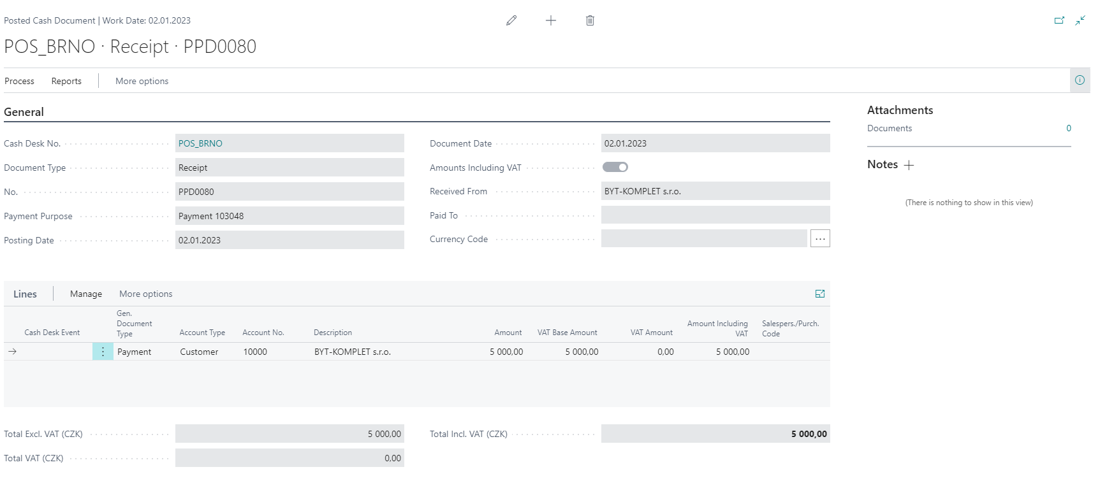1114x488 pixels.
Task: Click the Notes heading
Action: [883, 164]
